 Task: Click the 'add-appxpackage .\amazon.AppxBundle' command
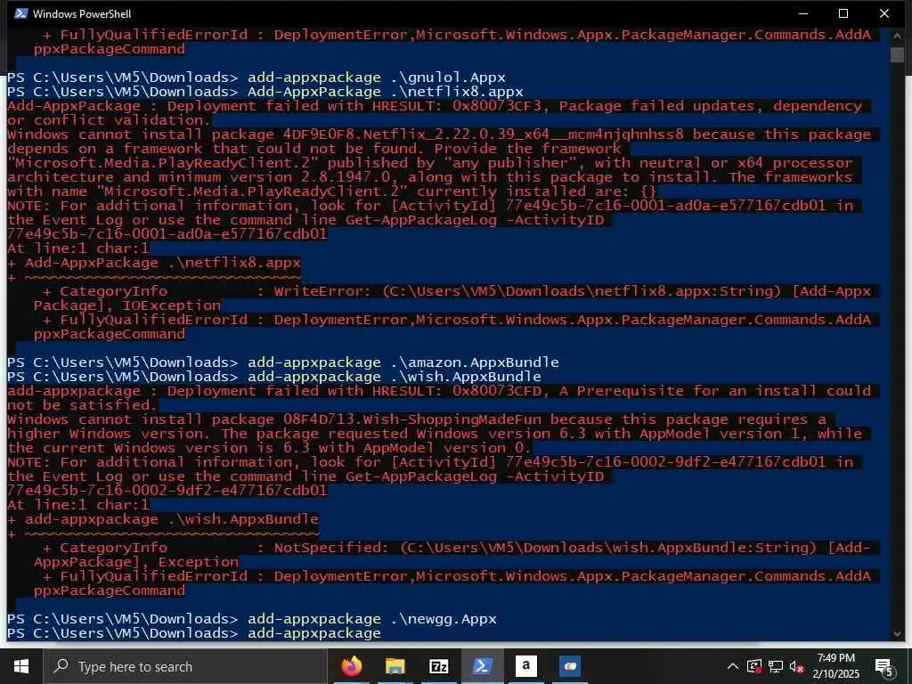(403, 362)
